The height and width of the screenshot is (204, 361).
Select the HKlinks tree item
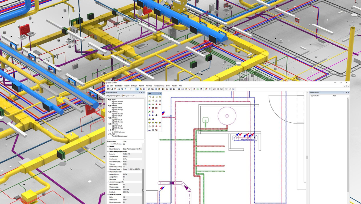tap(114, 106)
